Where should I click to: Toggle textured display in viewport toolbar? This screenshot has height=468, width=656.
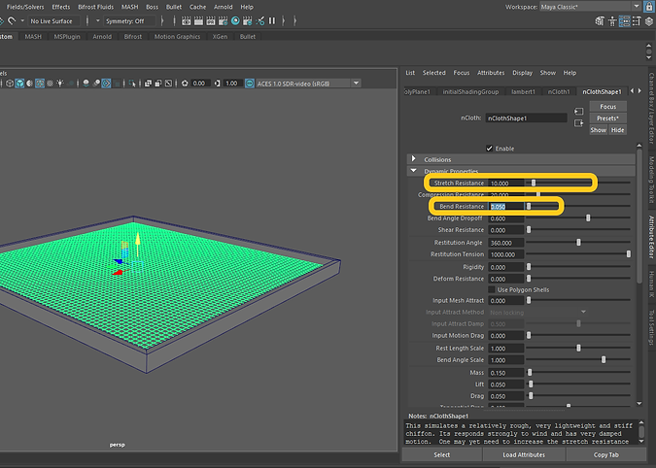point(50,84)
